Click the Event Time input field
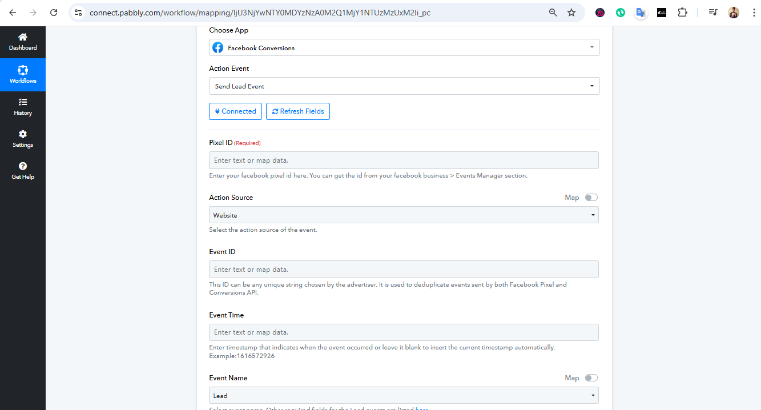Image resolution: width=761 pixels, height=410 pixels. [x=404, y=332]
